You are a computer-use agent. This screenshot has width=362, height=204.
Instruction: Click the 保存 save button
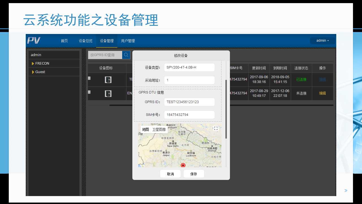pos(194,174)
